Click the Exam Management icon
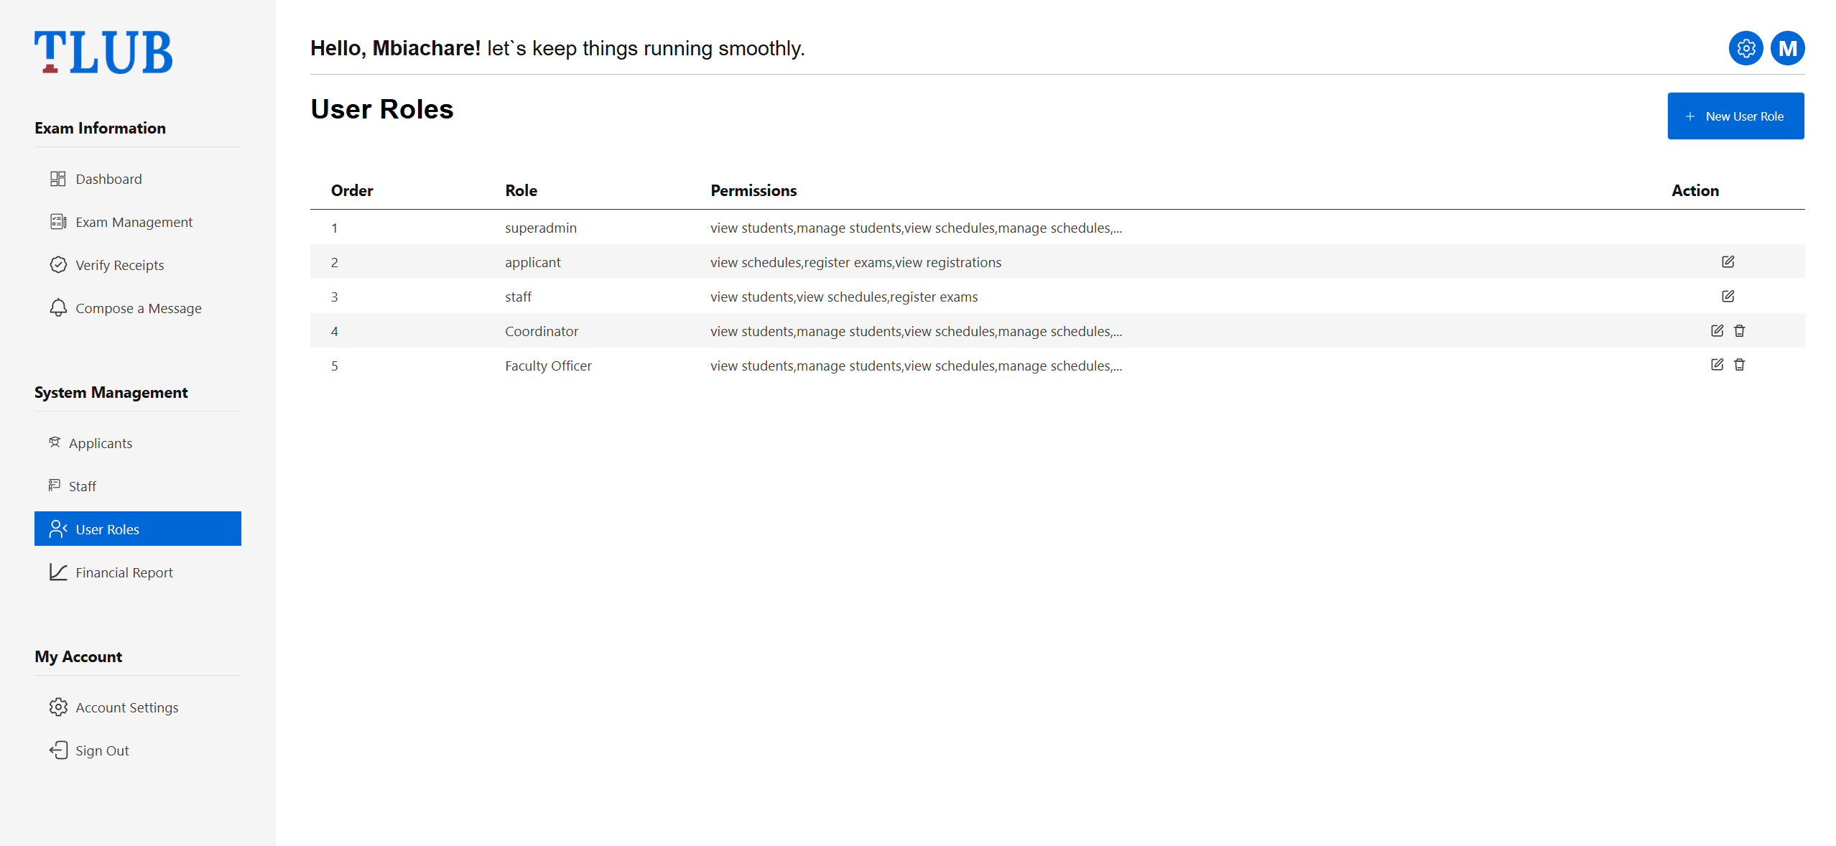This screenshot has height=846, width=1836. tap(58, 222)
